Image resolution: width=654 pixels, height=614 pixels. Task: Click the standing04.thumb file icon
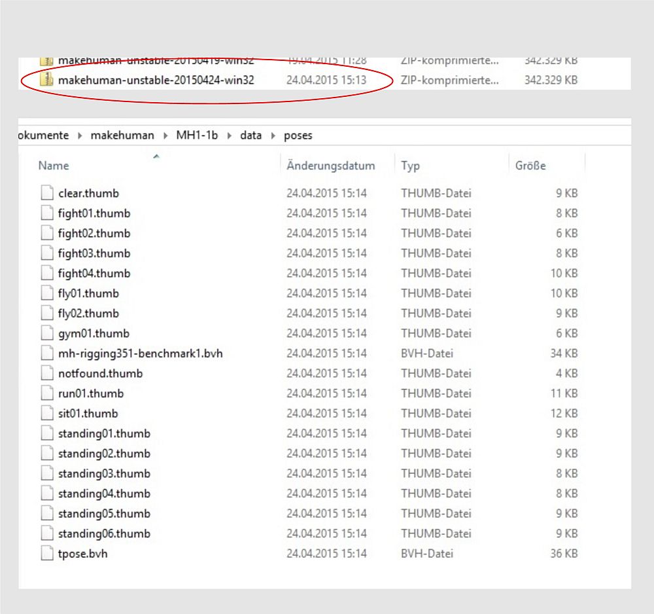click(x=47, y=494)
